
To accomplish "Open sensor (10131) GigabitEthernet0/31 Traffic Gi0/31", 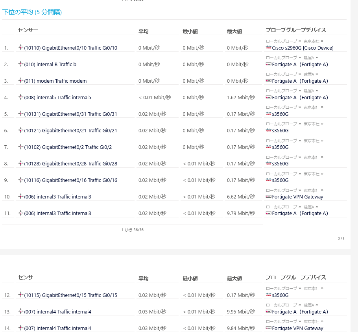I will [x=70, y=114].
